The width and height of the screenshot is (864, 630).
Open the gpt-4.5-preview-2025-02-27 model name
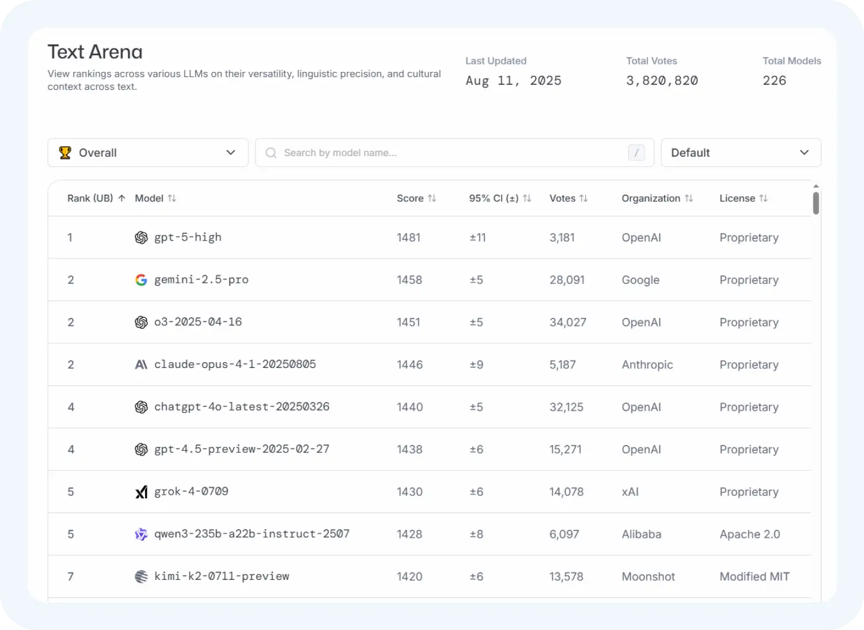(242, 449)
